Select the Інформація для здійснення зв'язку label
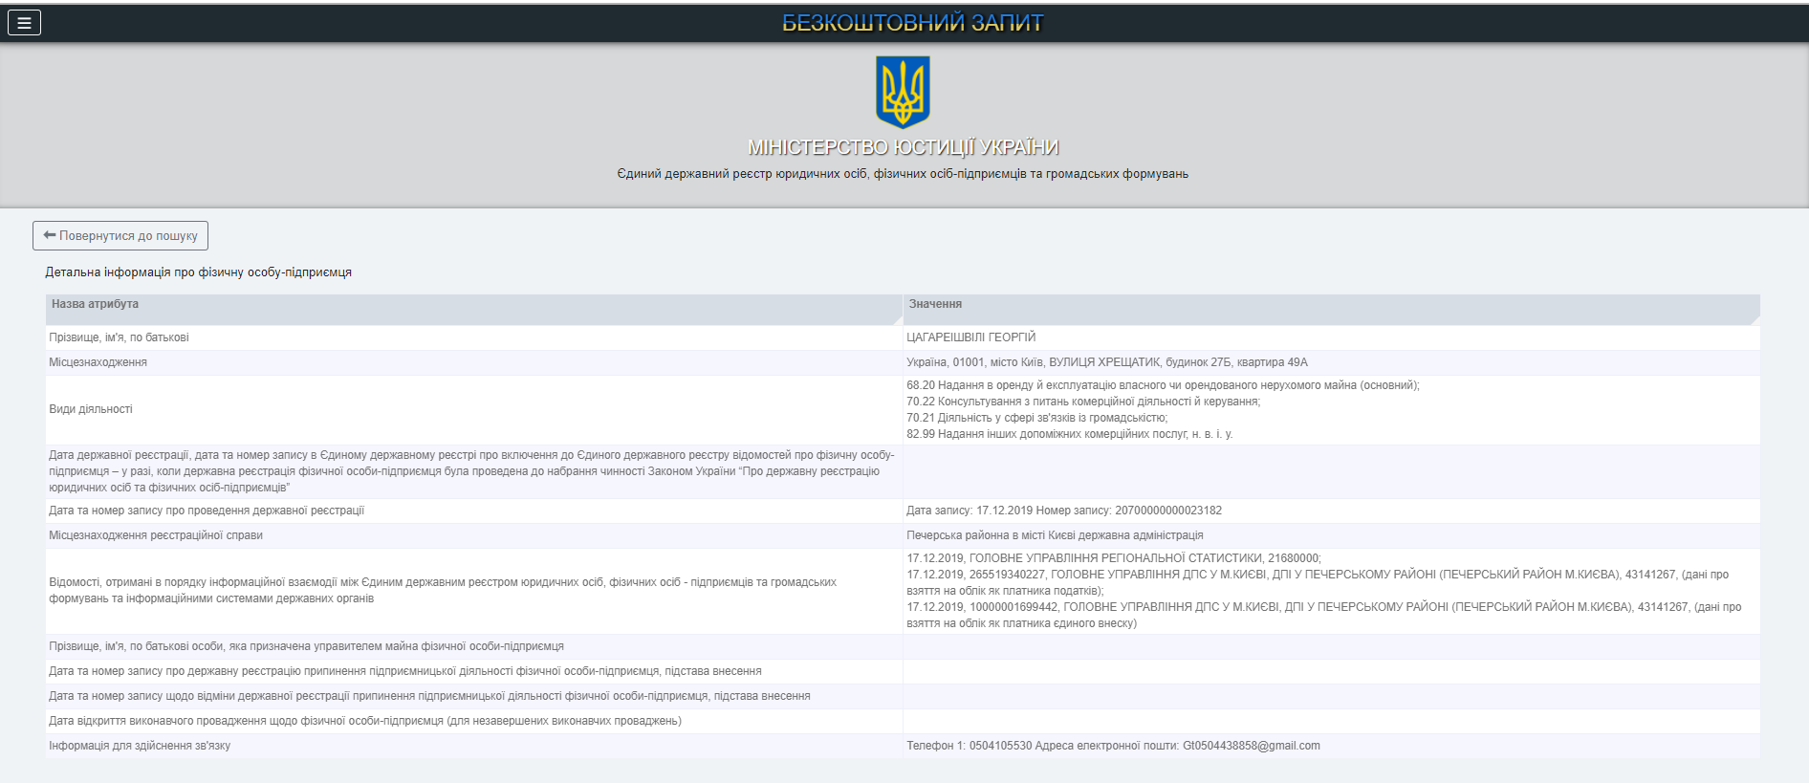Image resolution: width=1809 pixels, height=783 pixels. pyautogui.click(x=140, y=746)
